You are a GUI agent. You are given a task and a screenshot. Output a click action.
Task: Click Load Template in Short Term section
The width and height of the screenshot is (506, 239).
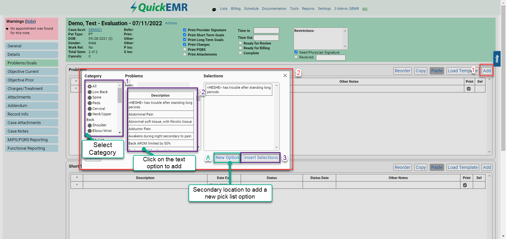click(463, 167)
